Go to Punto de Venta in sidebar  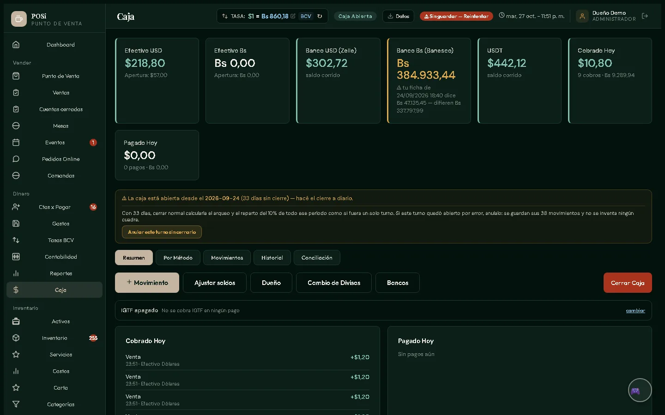[54, 76]
